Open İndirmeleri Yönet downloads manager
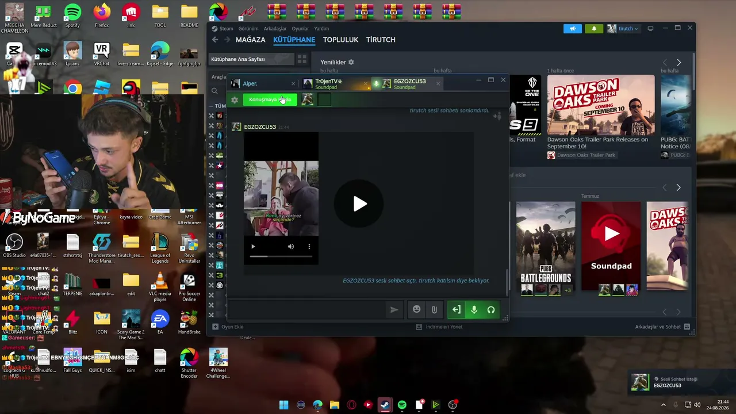The width and height of the screenshot is (736, 414). [x=439, y=327]
